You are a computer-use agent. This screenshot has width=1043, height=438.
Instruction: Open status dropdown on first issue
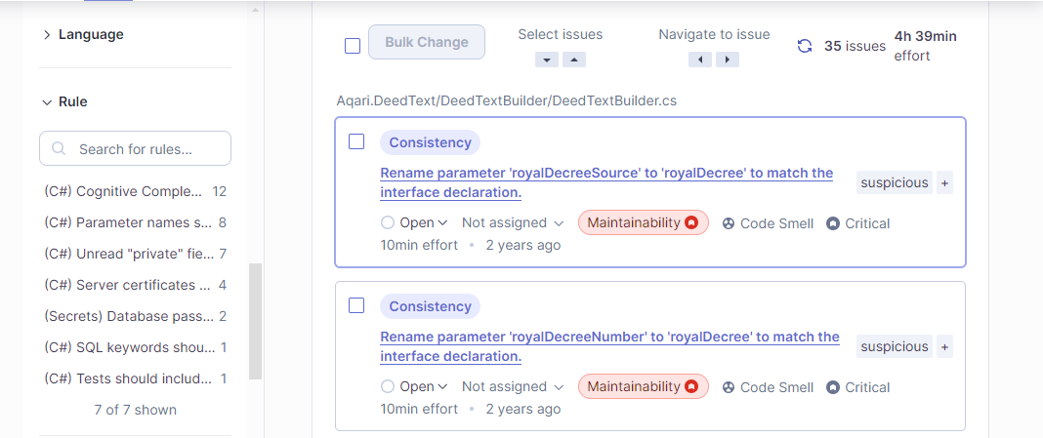point(415,223)
